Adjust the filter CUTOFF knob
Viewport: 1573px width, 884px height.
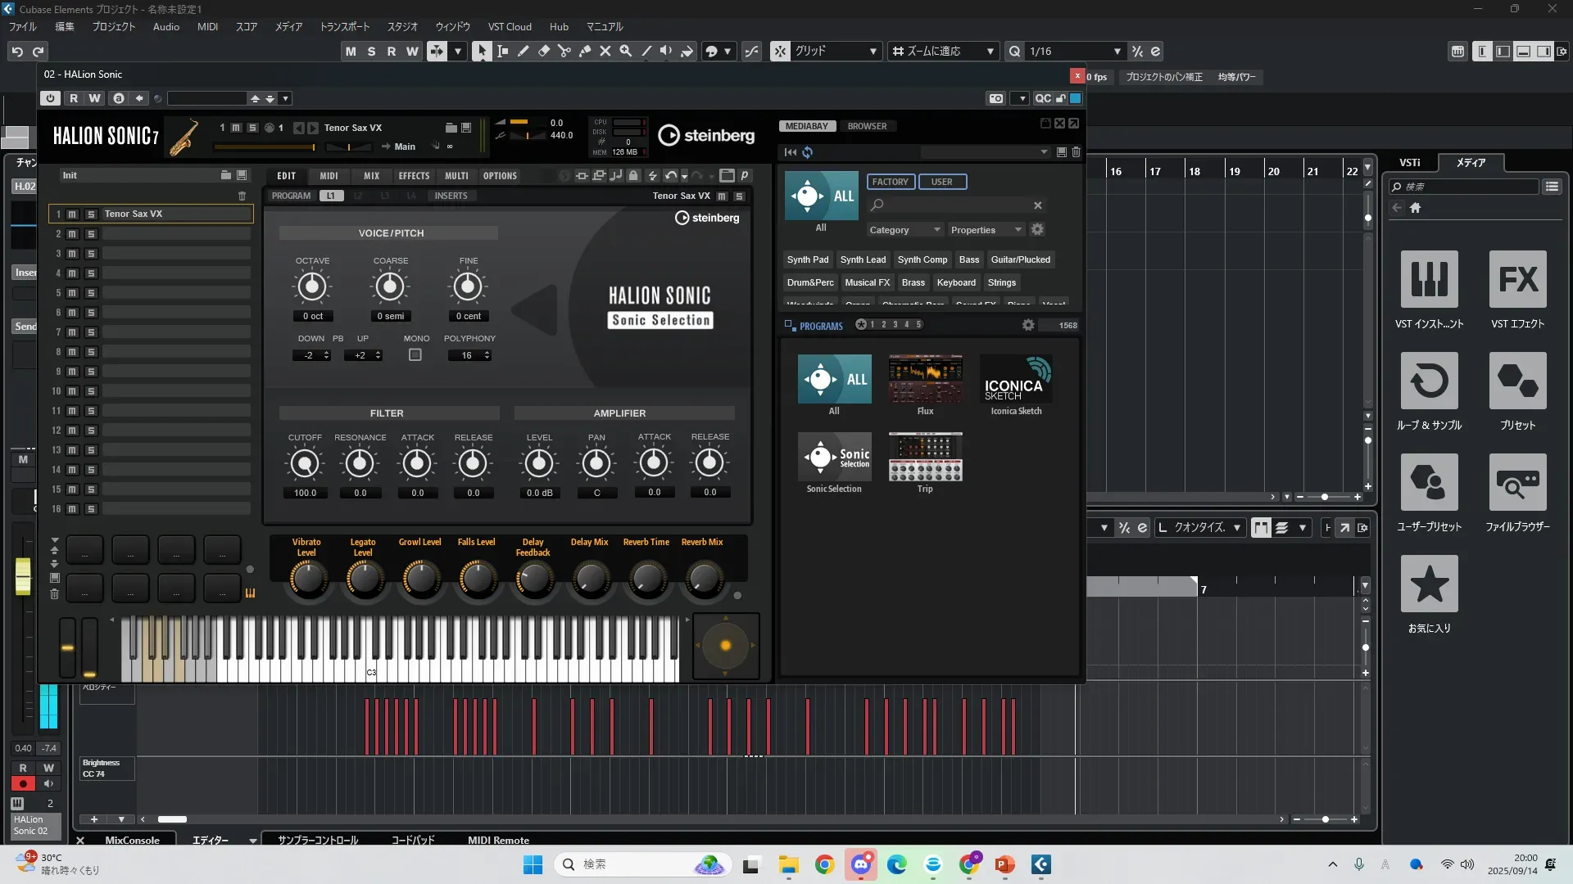(x=305, y=464)
